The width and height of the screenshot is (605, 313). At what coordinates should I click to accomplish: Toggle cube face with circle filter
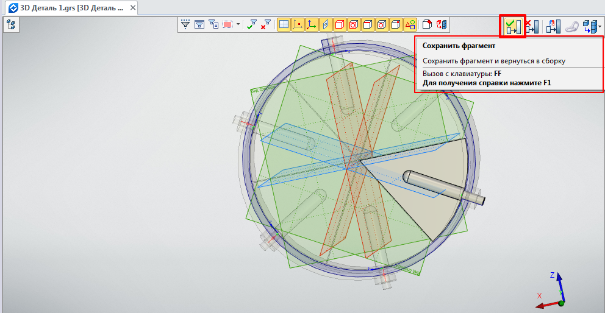[381, 25]
